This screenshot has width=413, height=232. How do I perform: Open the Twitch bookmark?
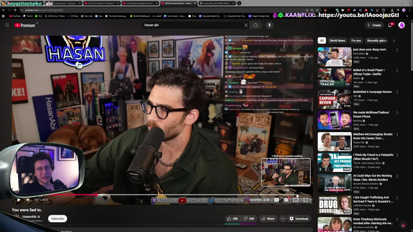28,16
